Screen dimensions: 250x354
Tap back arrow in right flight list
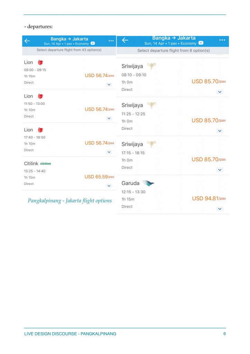[x=125, y=40]
